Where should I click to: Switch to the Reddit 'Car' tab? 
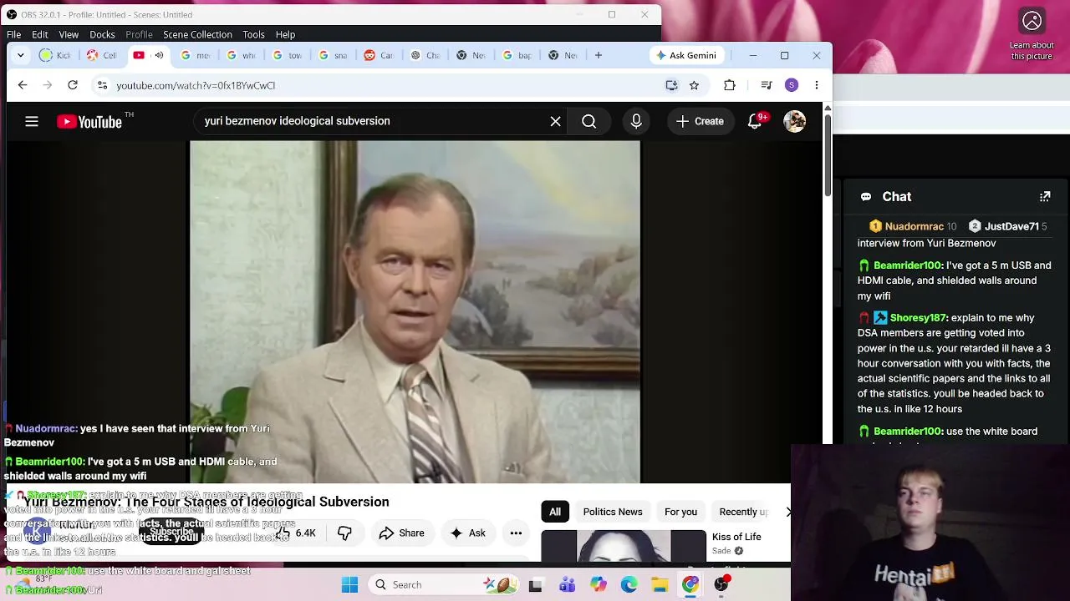(379, 55)
